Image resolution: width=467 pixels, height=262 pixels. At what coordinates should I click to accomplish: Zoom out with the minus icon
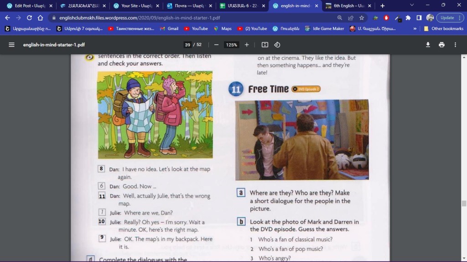[x=216, y=45]
